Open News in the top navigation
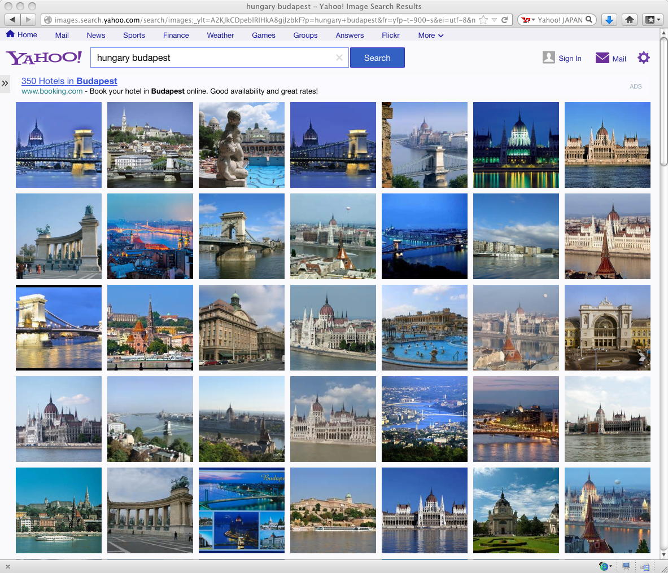This screenshot has width=668, height=573. [x=96, y=36]
